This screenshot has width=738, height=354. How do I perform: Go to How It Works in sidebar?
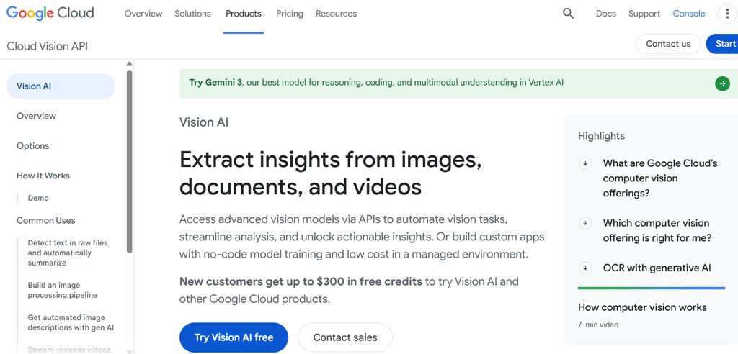[x=43, y=176]
